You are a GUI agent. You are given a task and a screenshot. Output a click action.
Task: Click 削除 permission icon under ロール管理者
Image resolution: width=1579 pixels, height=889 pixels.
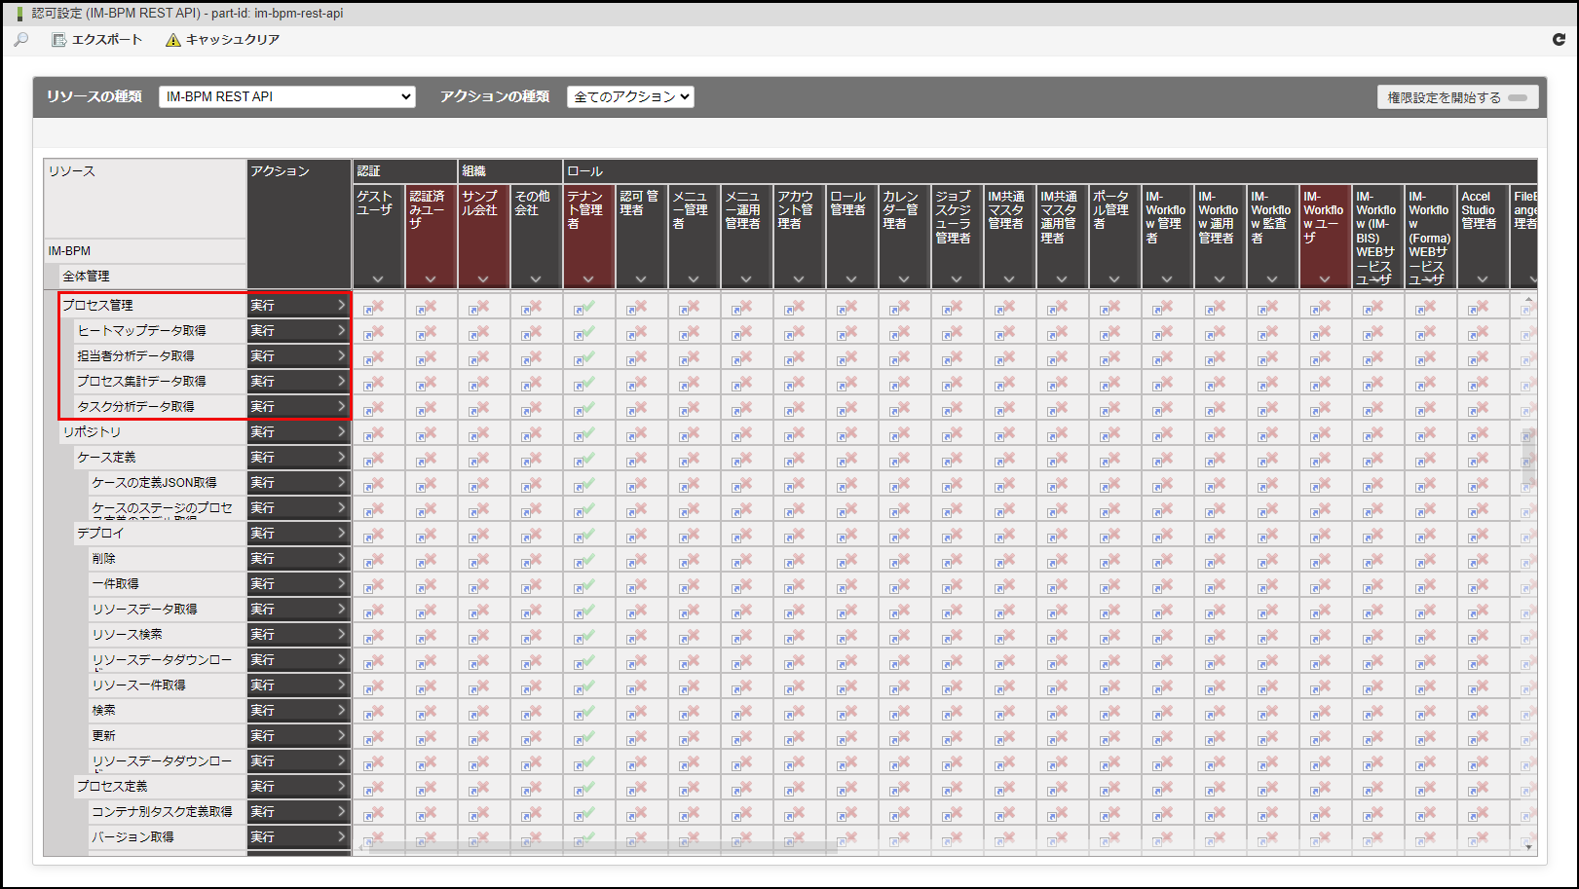[847, 560]
